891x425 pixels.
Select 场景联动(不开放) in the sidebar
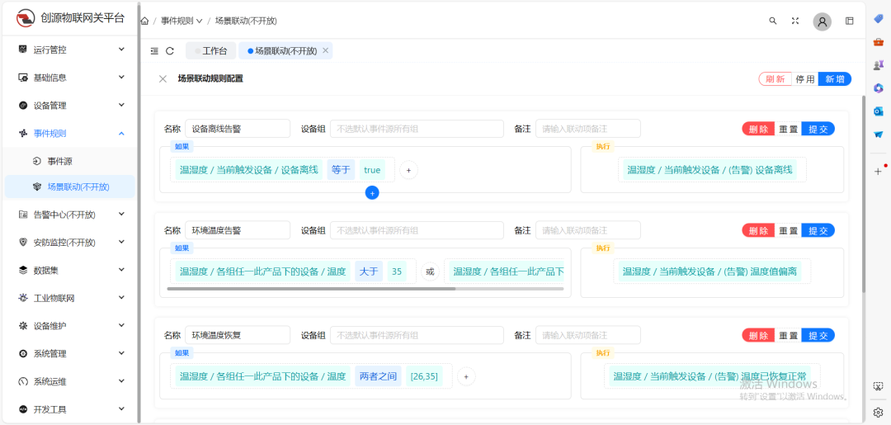pos(70,187)
